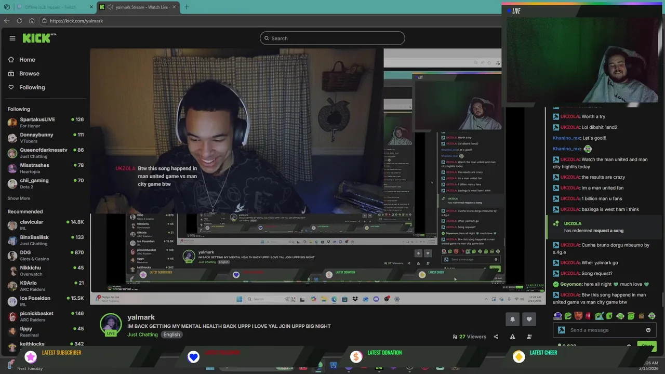Screen dimensions: 665x374
Task: Click Latest Subscriber star icon
Action: [x=31, y=356]
